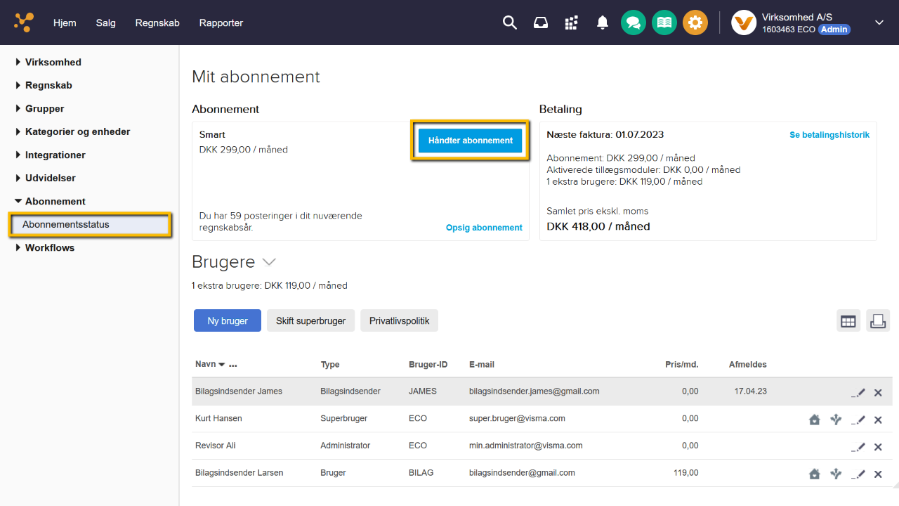Collapse the Abonnement sidebar section
This screenshot has width=899, height=506.
pos(55,201)
